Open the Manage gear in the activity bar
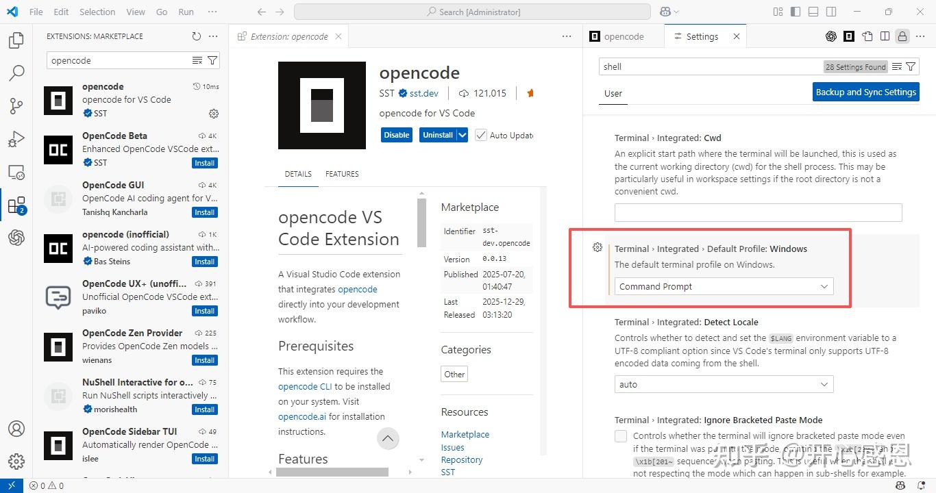 tap(16, 462)
